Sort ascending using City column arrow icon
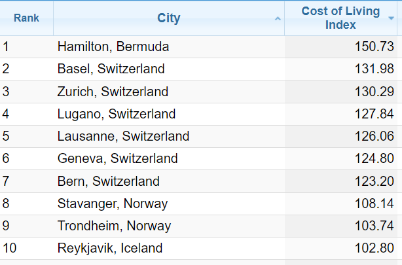The image size is (402, 265). click(278, 18)
